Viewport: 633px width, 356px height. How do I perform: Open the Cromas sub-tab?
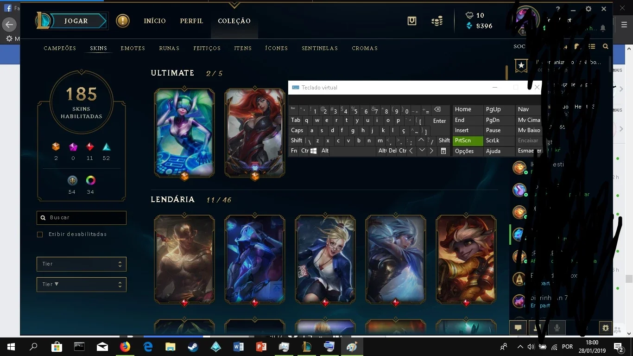(x=365, y=48)
